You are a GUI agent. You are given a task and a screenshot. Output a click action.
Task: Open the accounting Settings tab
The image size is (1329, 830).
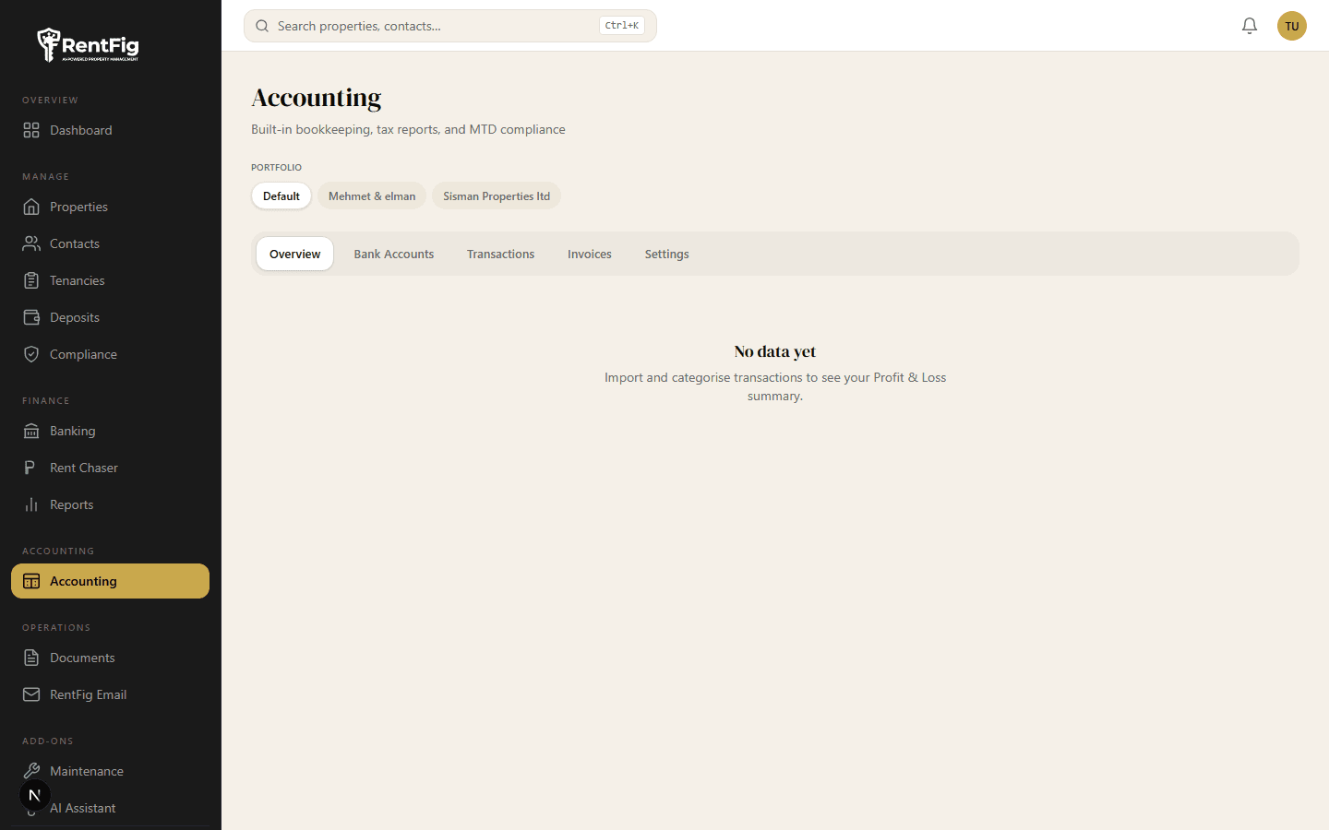tap(666, 254)
